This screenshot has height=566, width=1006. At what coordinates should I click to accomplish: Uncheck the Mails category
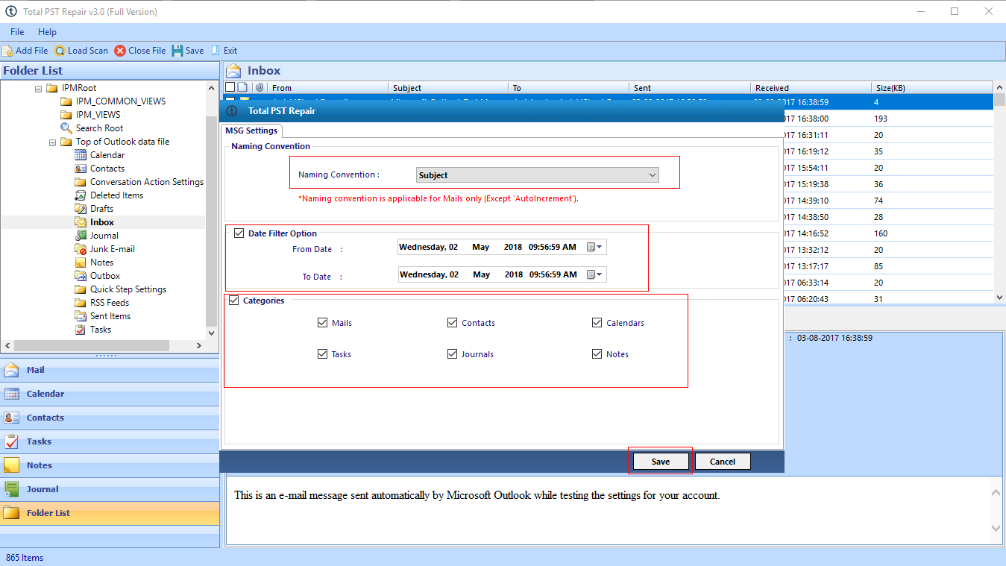click(323, 323)
